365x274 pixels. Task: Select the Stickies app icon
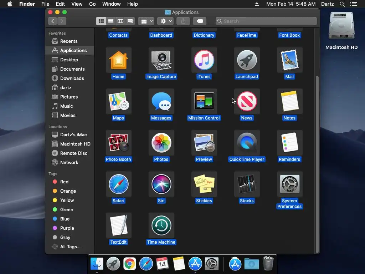(x=204, y=184)
